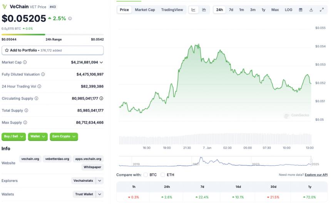Click the #43 rank badge
This screenshot has height=204, width=331.
[53, 7]
